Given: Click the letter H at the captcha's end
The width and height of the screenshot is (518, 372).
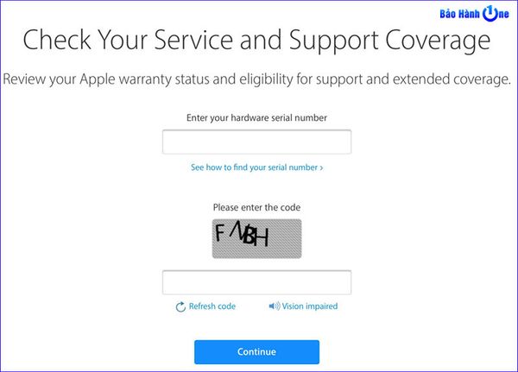Looking at the screenshot, I should click(261, 238).
